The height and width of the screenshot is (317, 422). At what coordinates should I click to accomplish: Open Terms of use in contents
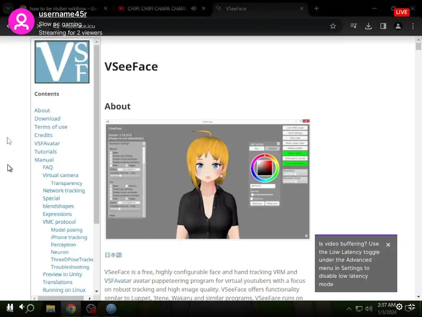tap(51, 127)
